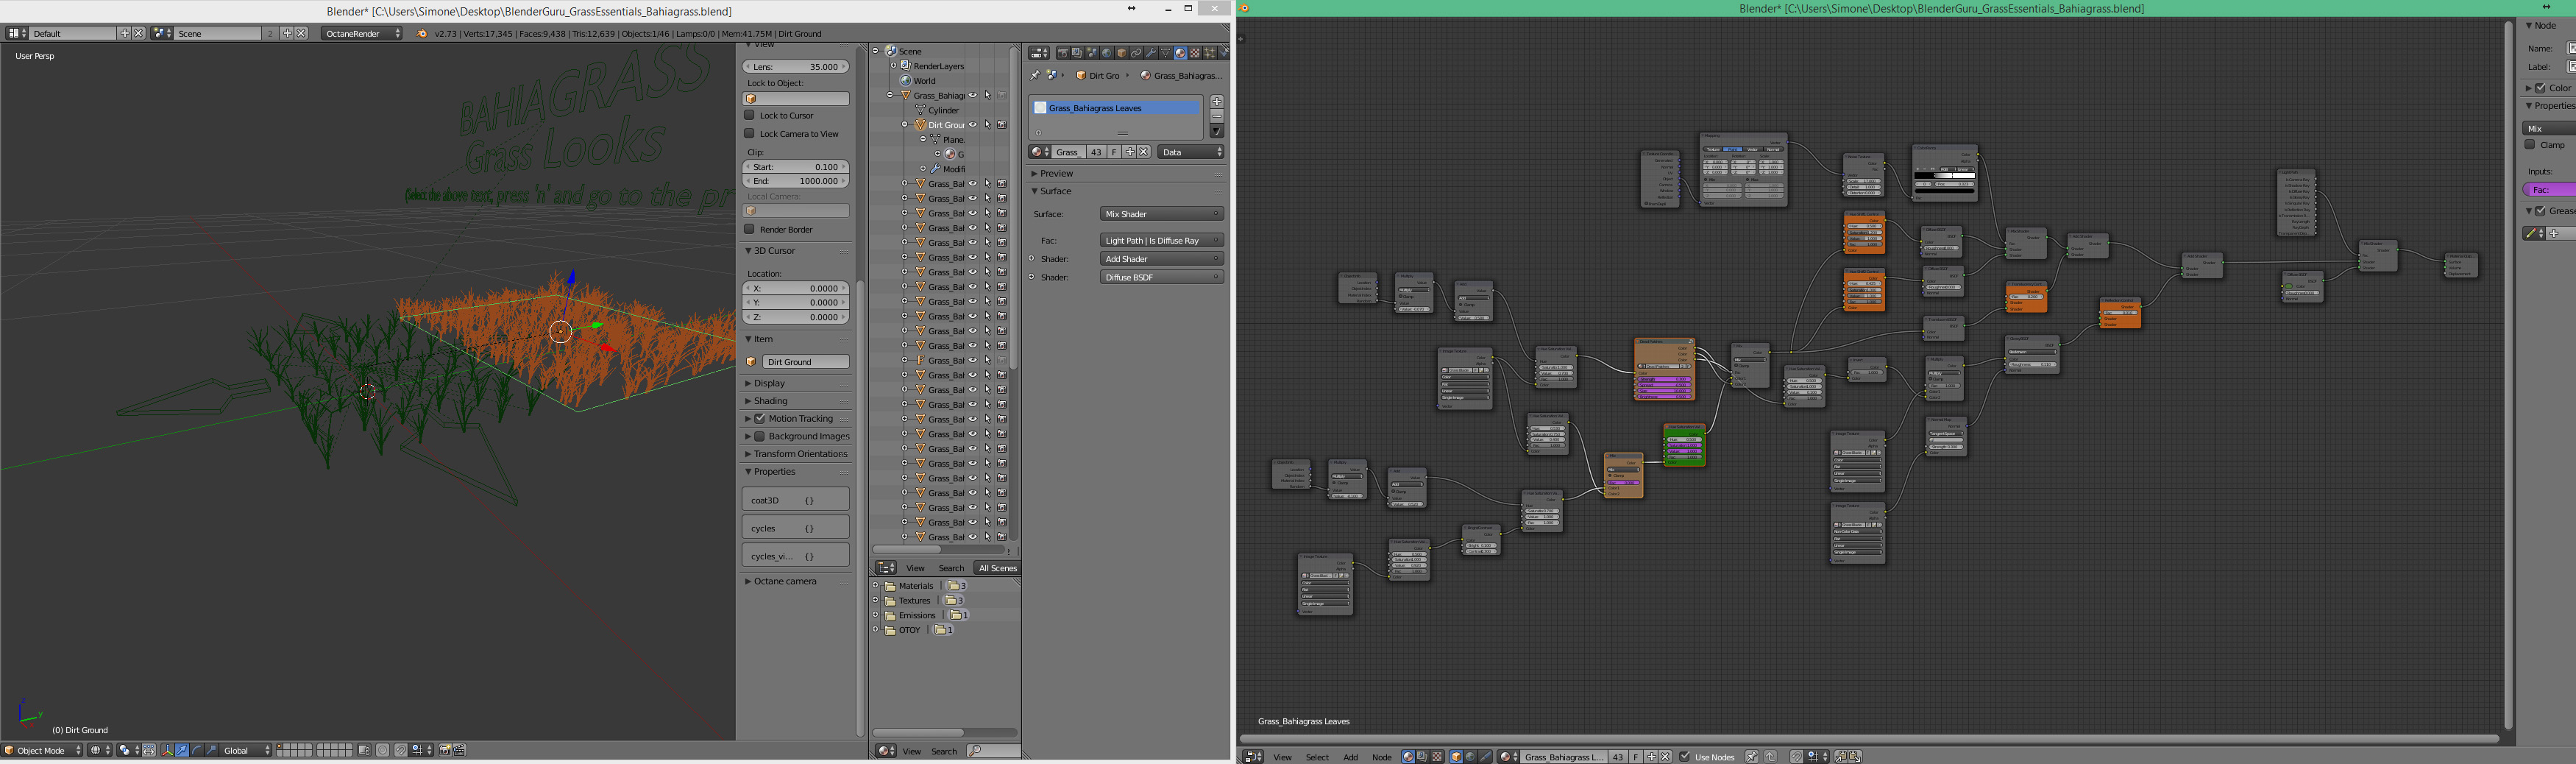Open the Data link type dropdown

coord(1191,152)
